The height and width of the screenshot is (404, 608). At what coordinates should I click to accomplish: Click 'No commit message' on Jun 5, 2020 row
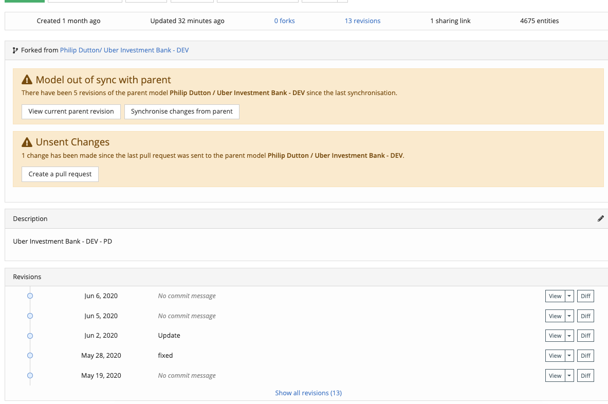(x=187, y=316)
